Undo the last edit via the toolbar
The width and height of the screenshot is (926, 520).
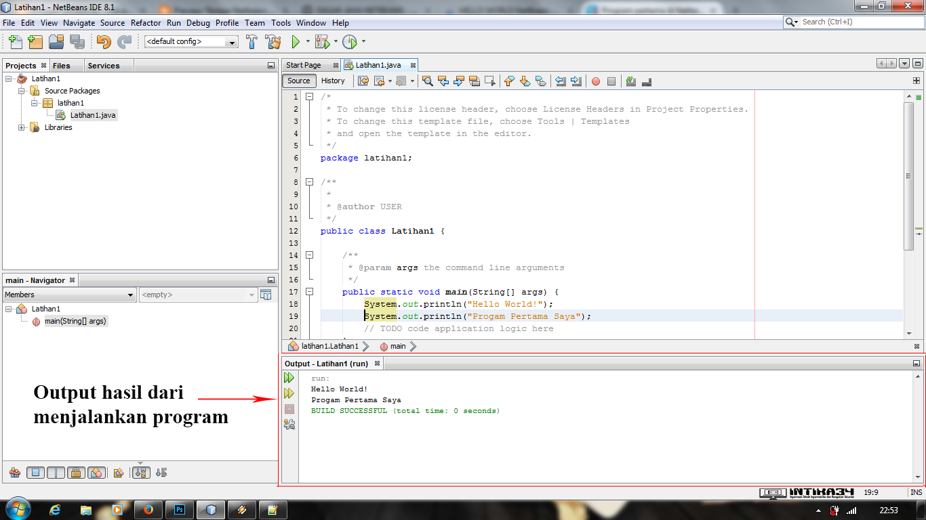[x=103, y=42]
